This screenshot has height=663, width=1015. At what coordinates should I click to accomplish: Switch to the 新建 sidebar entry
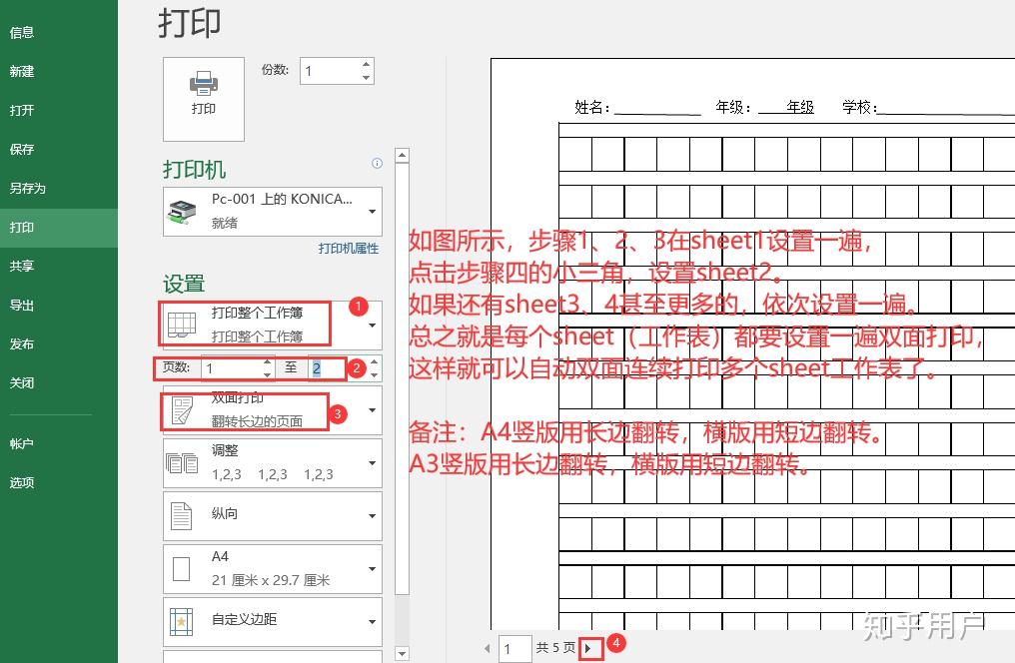click(x=24, y=71)
